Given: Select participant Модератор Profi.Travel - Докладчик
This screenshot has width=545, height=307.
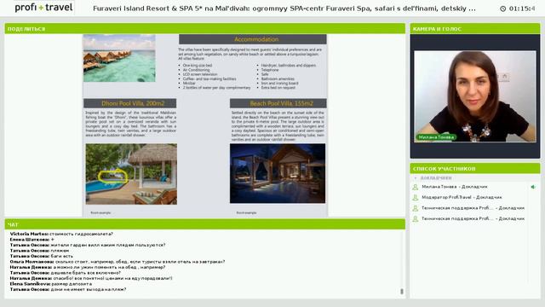Looking at the screenshot, I should click(462, 197).
